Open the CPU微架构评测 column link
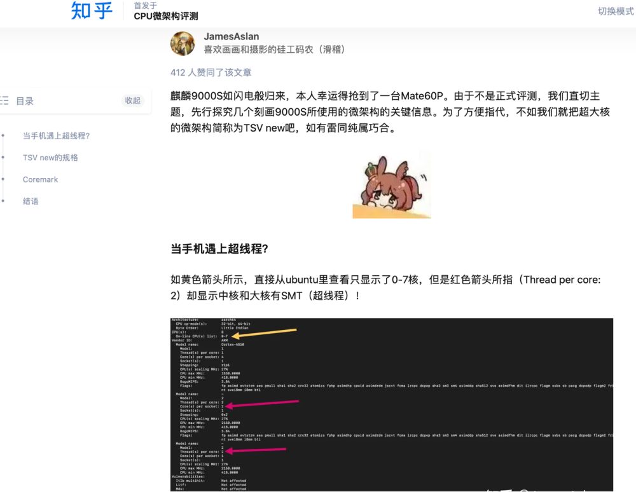The image size is (636, 492). pyautogui.click(x=165, y=17)
